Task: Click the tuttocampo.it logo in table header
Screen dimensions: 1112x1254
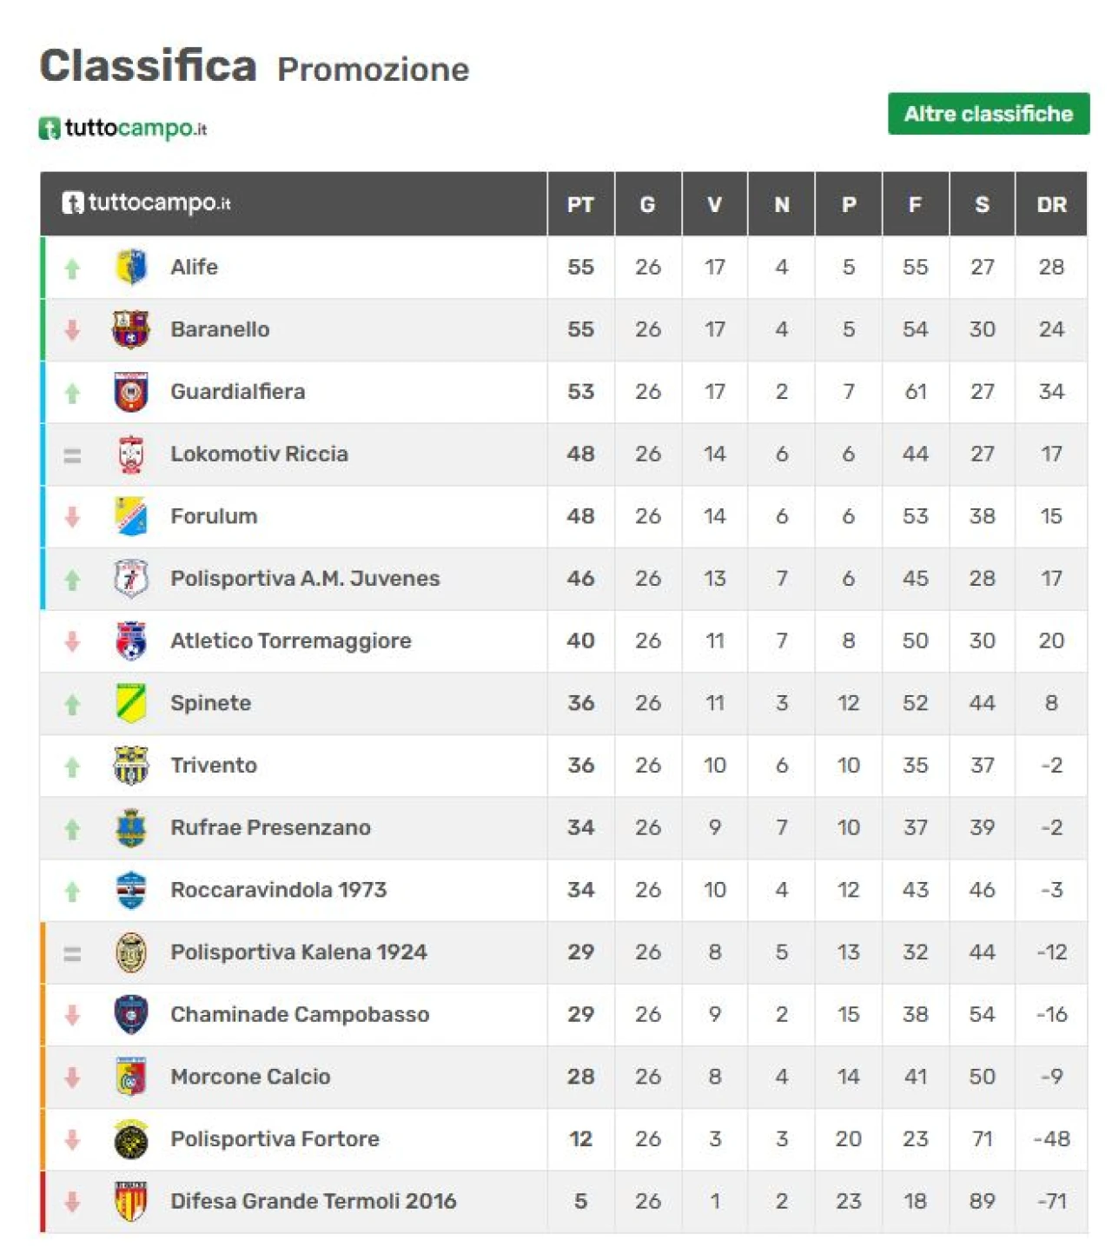Action: point(146,203)
